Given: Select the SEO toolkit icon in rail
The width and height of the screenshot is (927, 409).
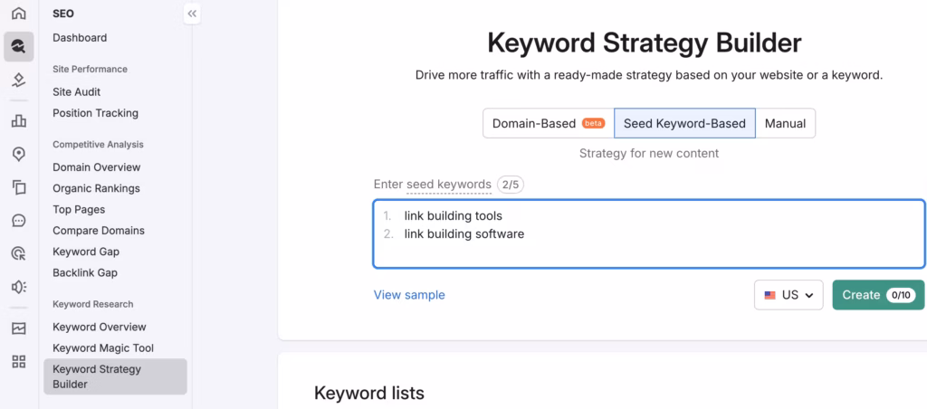Looking at the screenshot, I should point(19,47).
